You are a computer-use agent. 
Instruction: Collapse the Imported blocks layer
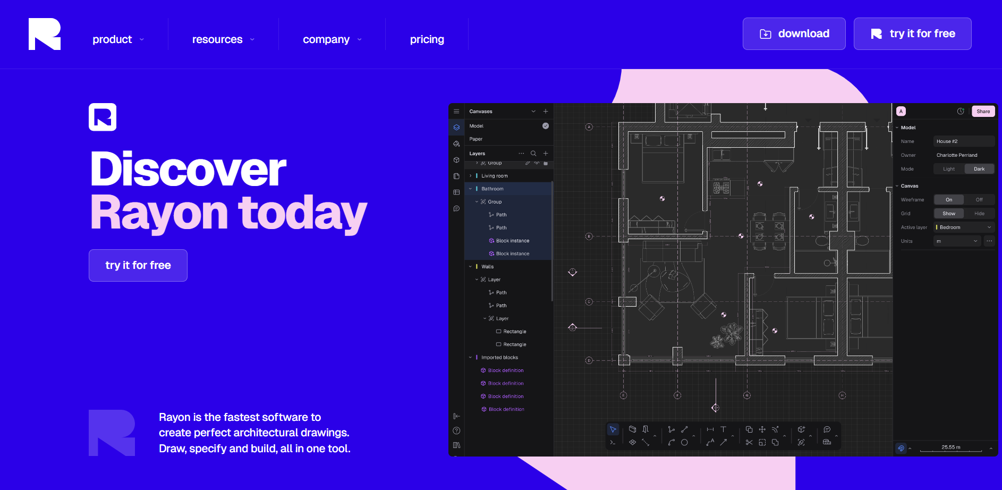point(470,358)
